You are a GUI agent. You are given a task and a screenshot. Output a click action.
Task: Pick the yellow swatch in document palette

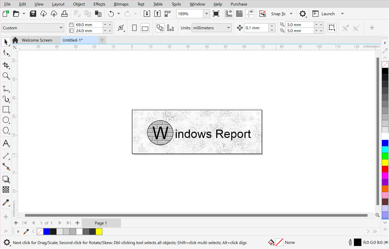[99, 232]
